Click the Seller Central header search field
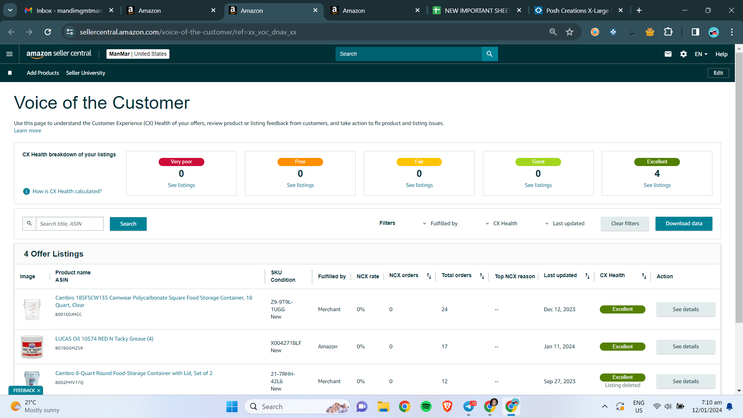 408,54
